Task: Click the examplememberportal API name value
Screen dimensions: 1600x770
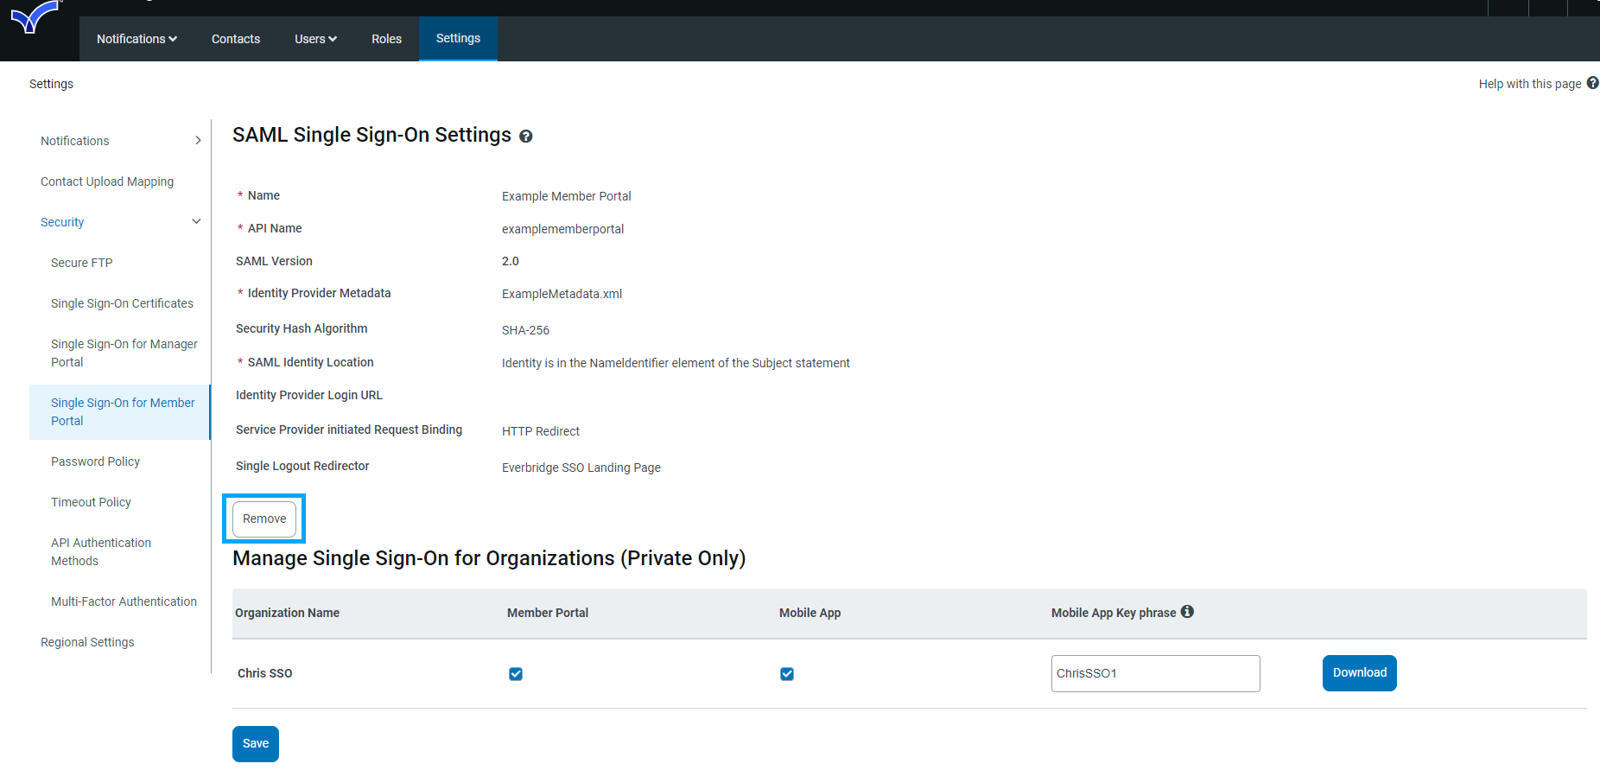Action: pos(562,229)
